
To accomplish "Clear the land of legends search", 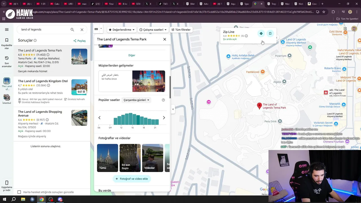I will point(82,30).
